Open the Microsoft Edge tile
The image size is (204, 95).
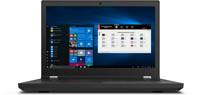click(x=81, y=44)
